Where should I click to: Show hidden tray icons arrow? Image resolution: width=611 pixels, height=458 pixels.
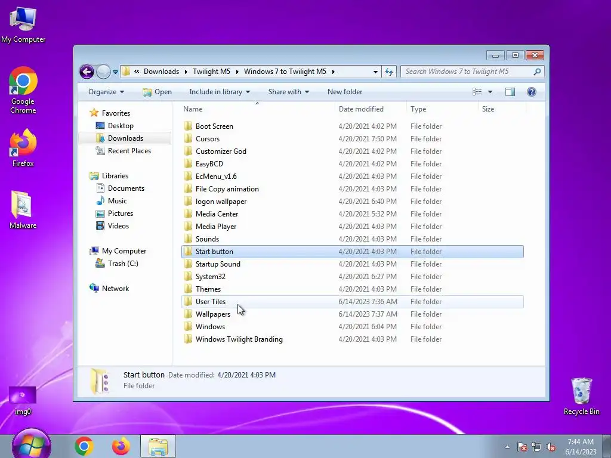507,447
